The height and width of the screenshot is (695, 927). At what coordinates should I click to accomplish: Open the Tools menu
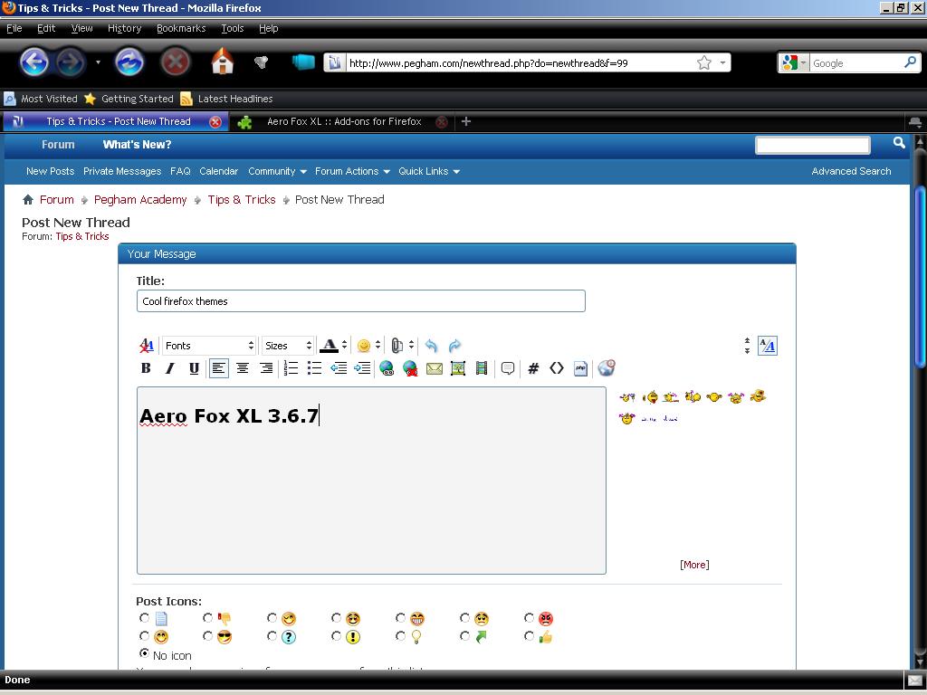pyautogui.click(x=233, y=28)
